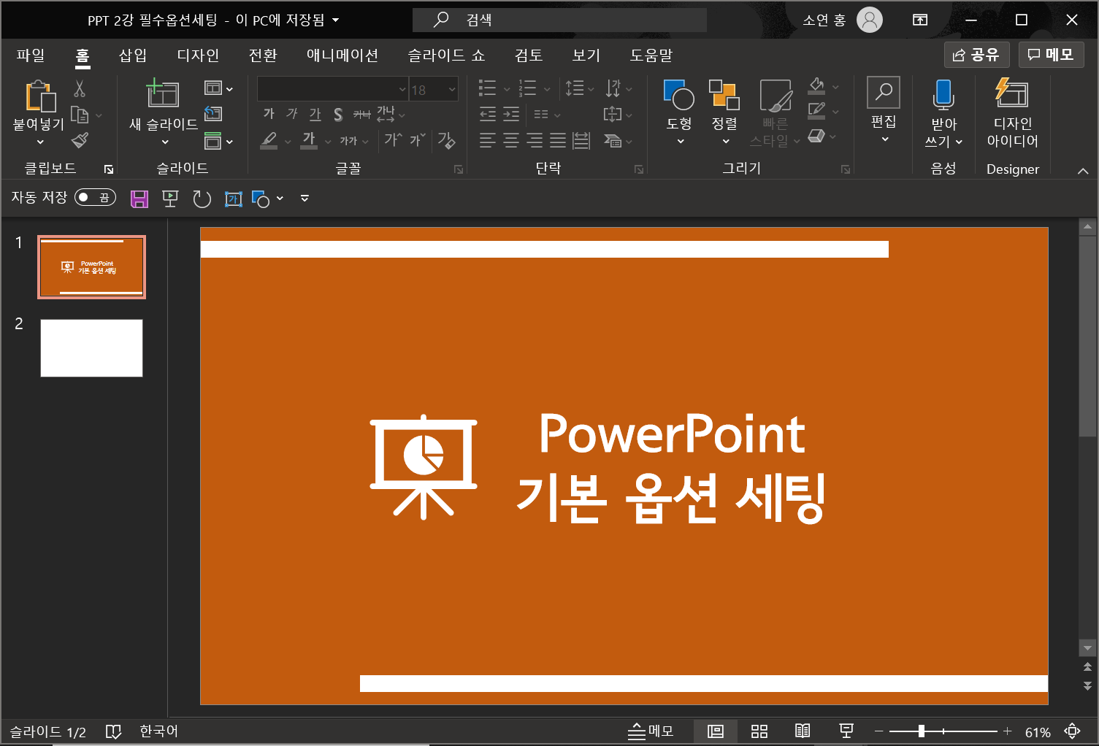Open the Section dropdown
The height and width of the screenshot is (746, 1099).
click(218, 141)
